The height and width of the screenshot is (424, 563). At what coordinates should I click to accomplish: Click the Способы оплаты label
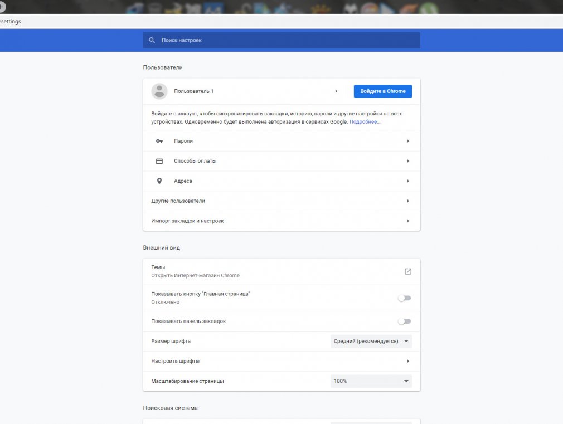click(195, 161)
